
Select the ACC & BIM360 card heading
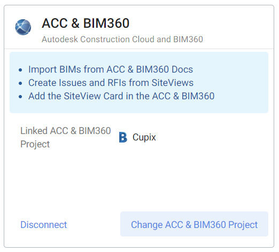click(x=86, y=23)
